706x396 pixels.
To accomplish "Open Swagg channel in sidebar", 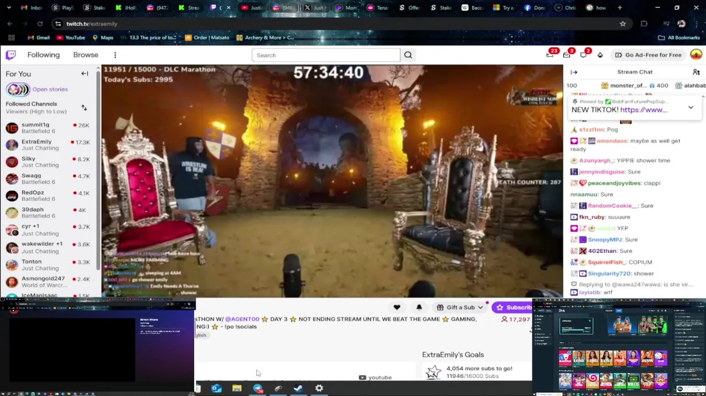I will [48, 179].
